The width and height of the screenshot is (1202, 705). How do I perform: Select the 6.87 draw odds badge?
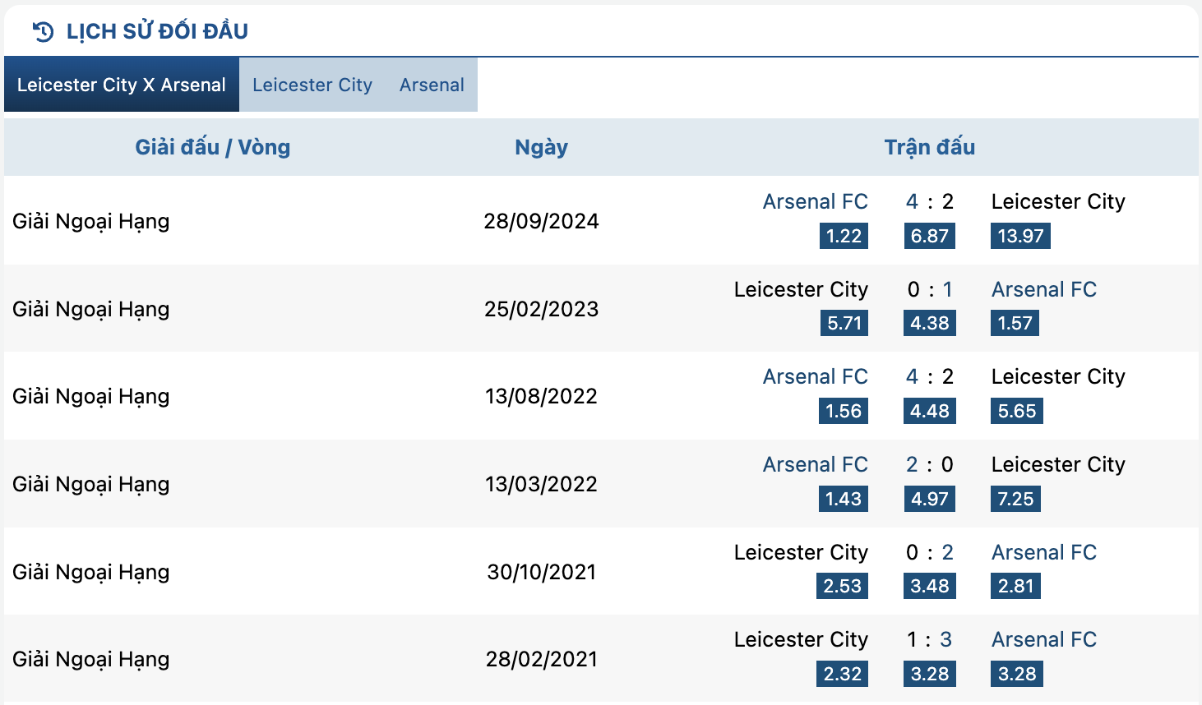tap(929, 236)
